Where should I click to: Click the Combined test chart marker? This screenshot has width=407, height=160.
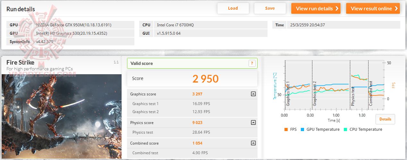coord(371,93)
